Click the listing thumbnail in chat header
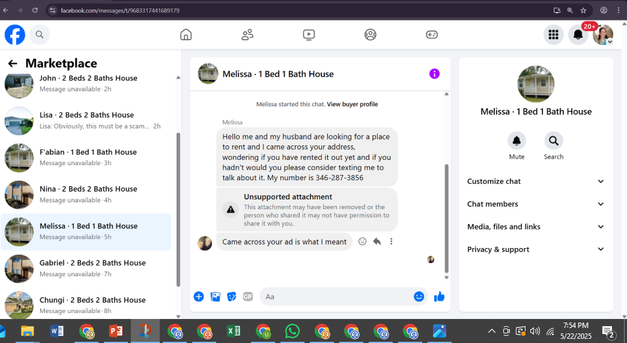This screenshot has width=627, height=343. [x=208, y=73]
